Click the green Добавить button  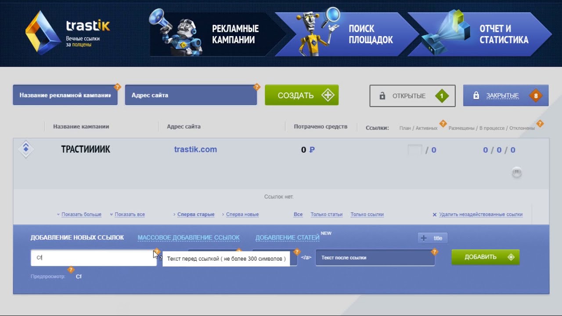point(485,257)
